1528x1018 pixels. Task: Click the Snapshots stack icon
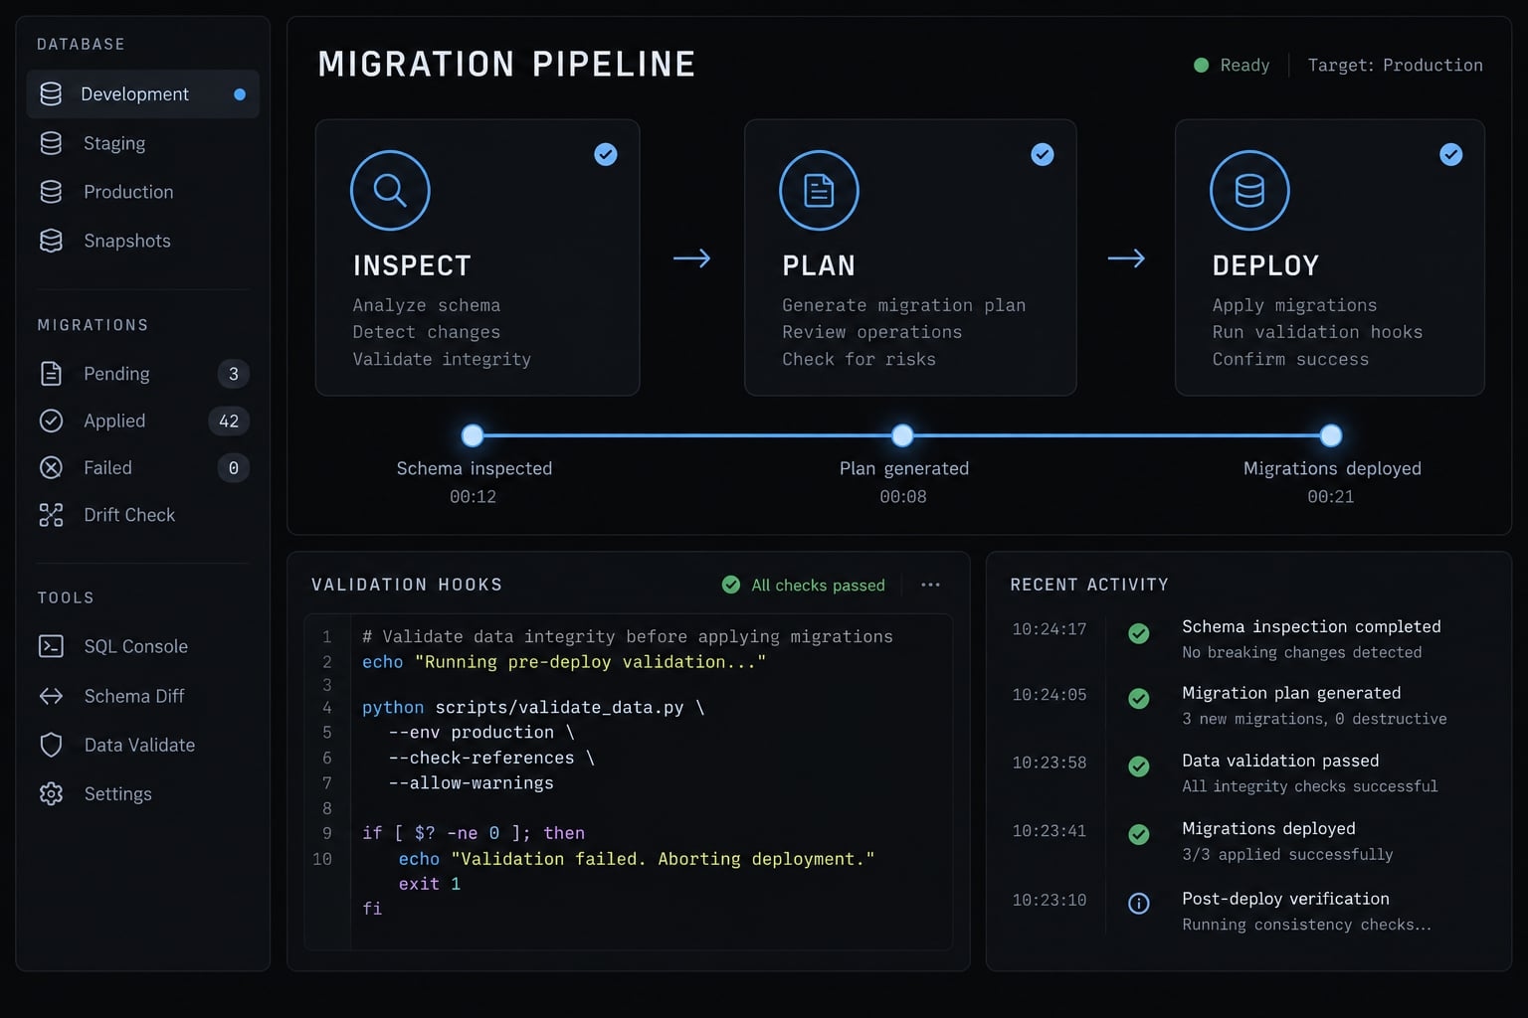51,241
